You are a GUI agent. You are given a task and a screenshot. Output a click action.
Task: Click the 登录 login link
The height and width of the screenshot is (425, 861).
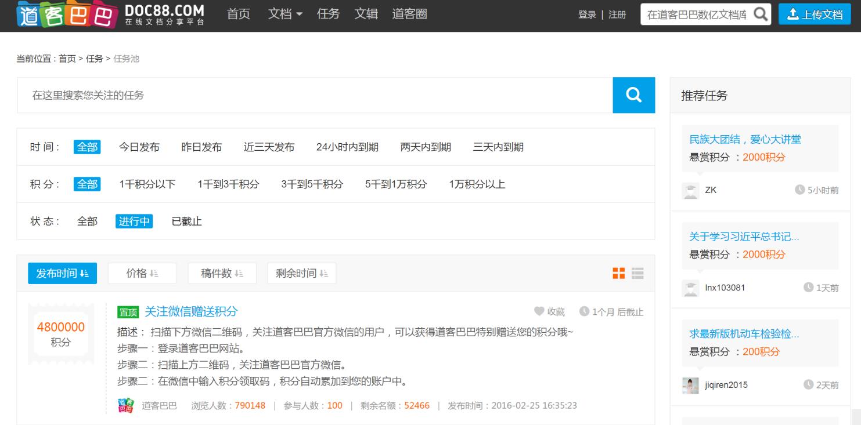tap(587, 15)
